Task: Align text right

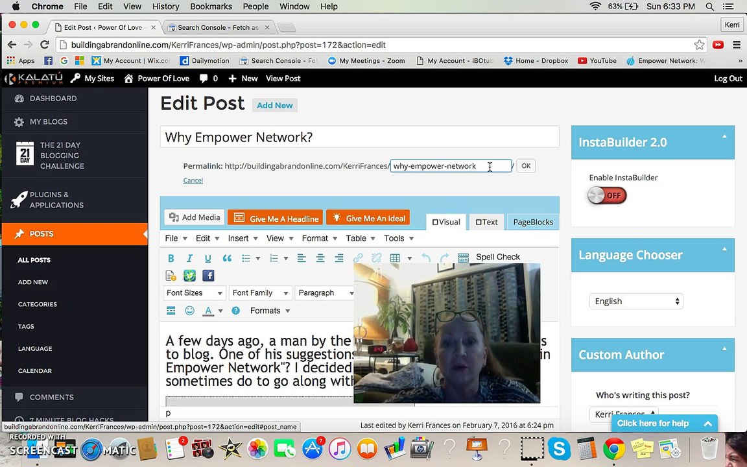Action: point(338,258)
